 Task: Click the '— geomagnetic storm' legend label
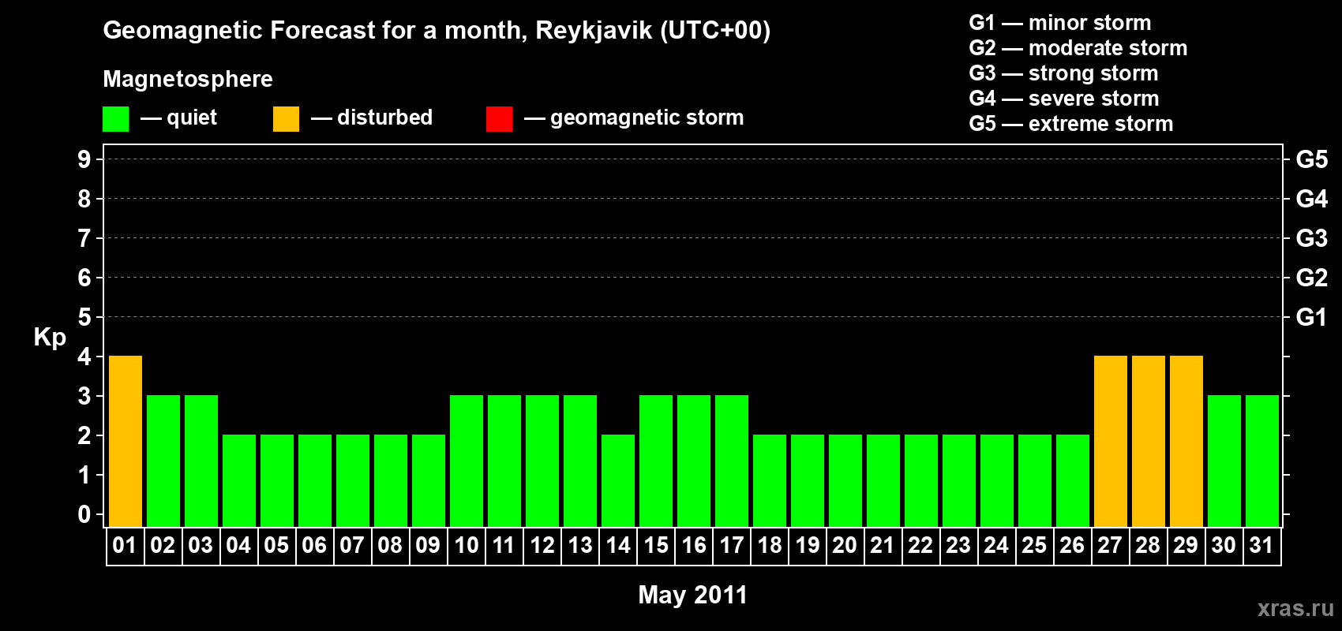pos(634,118)
